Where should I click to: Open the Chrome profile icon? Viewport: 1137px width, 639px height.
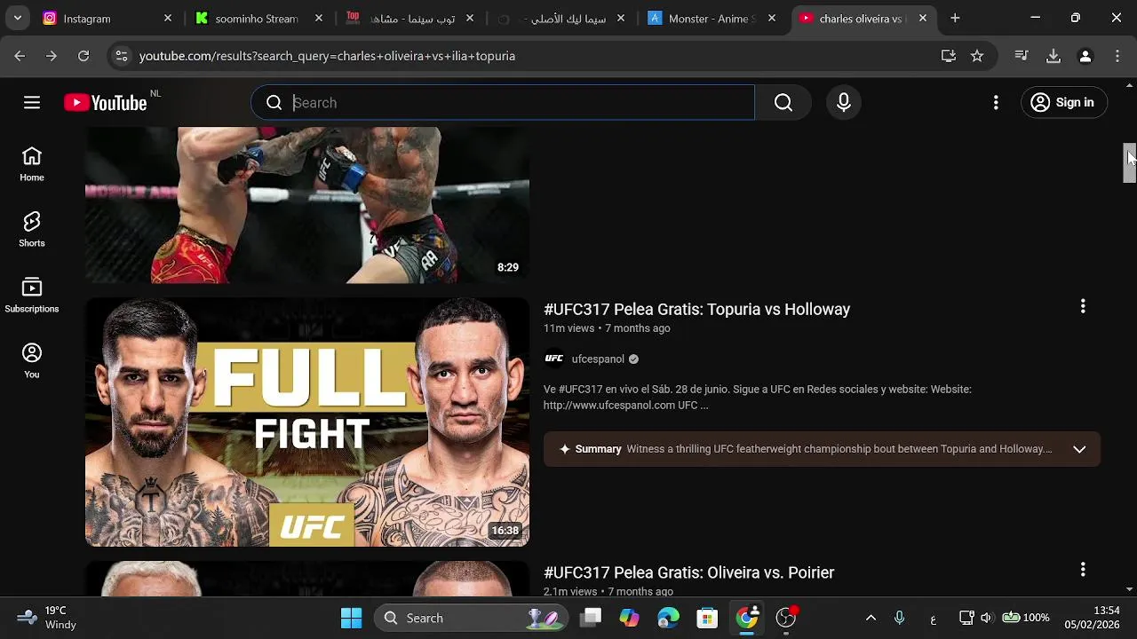[1085, 56]
